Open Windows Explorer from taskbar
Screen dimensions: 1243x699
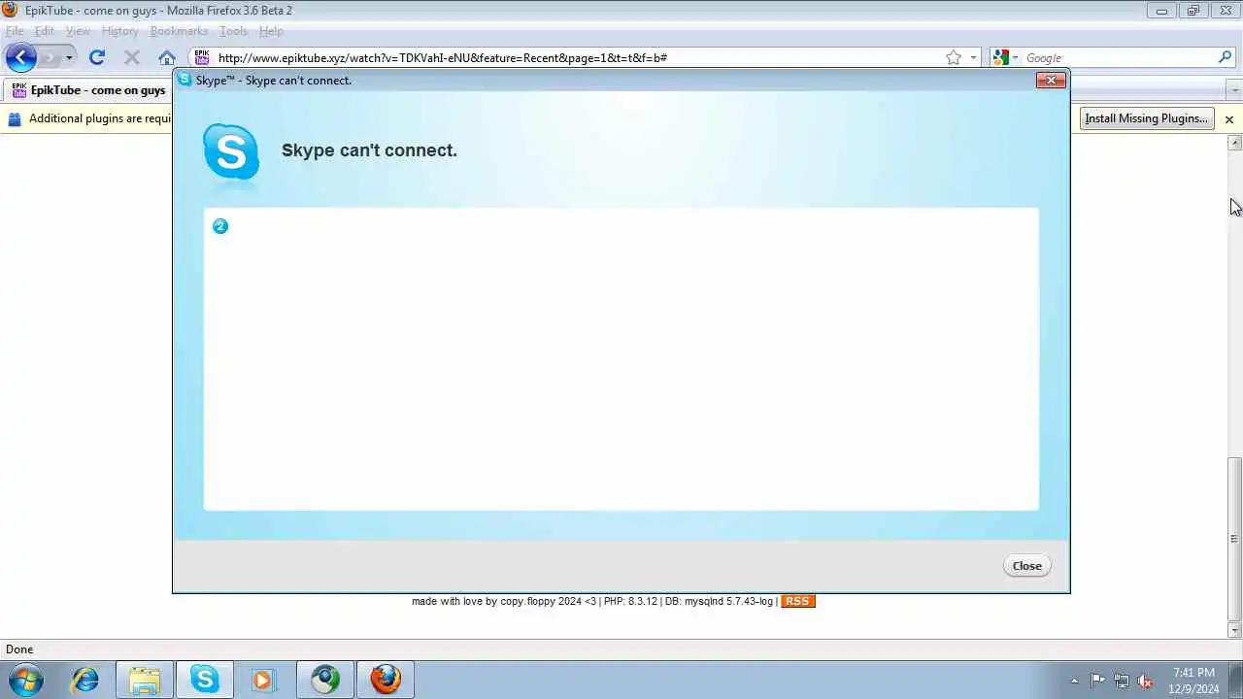click(145, 680)
